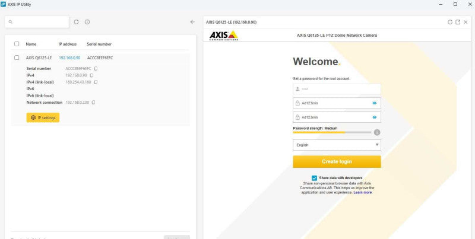Click the panel title AXIS Q6125-LE (192.168.0.90)
Viewport: 475px width, 239px height.
[x=231, y=22]
